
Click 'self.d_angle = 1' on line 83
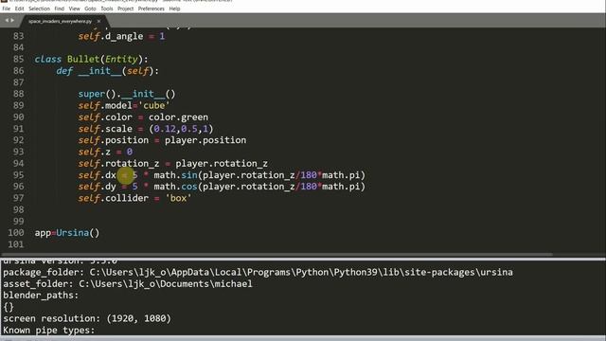pos(121,36)
